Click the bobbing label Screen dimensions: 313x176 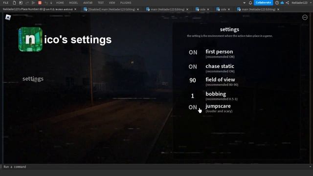(216, 94)
